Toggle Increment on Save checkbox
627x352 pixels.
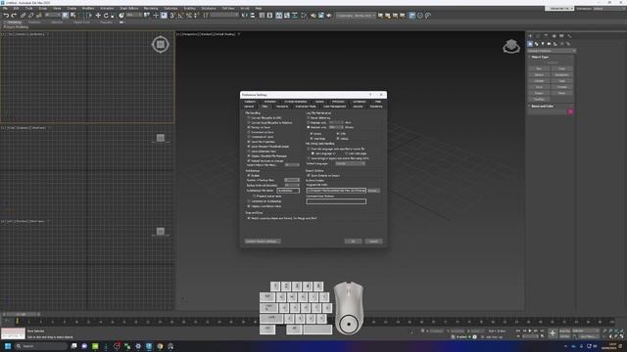coord(249,132)
